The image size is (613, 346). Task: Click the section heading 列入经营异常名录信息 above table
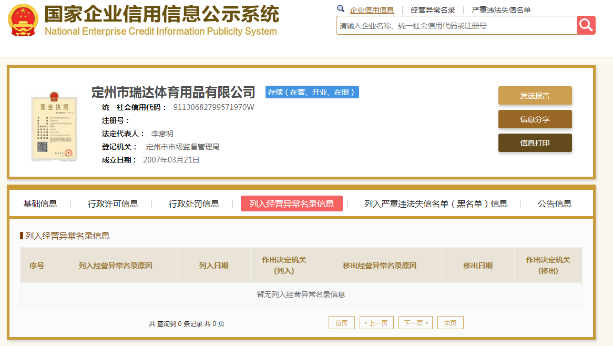[67, 236]
